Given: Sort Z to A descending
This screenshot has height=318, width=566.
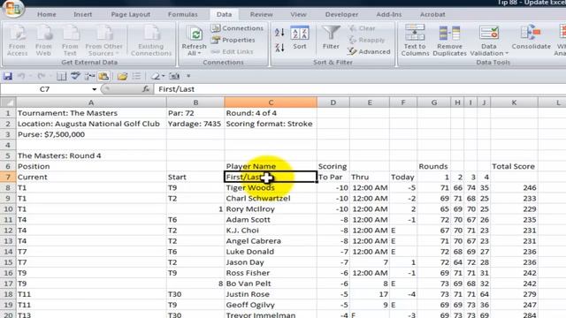Looking at the screenshot, I should click(x=279, y=47).
